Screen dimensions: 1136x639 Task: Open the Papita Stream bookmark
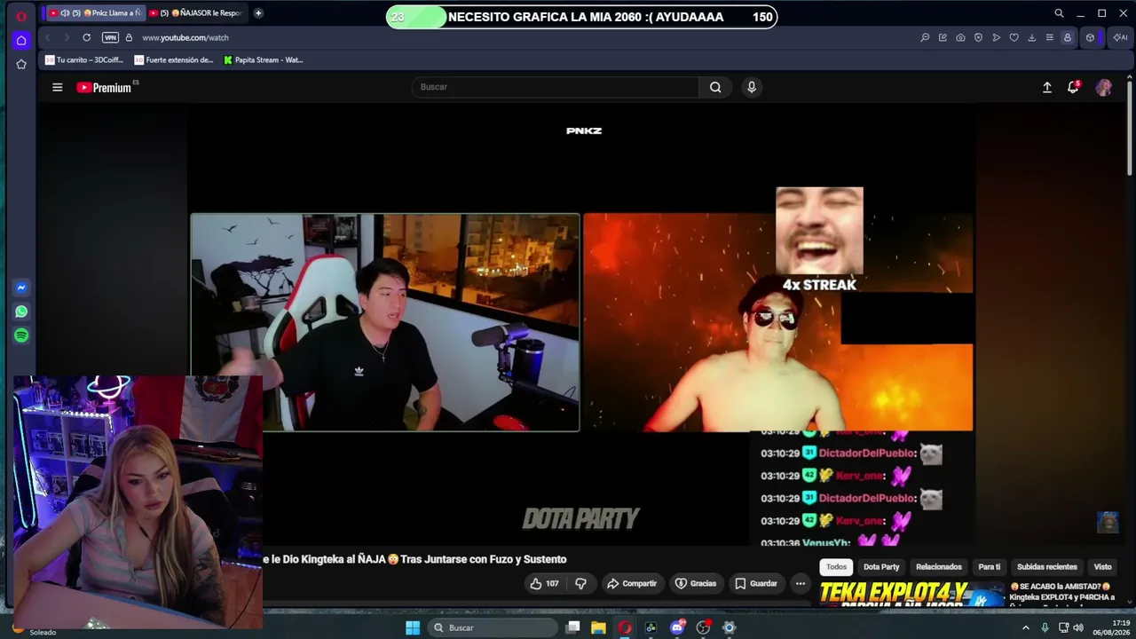264,60
